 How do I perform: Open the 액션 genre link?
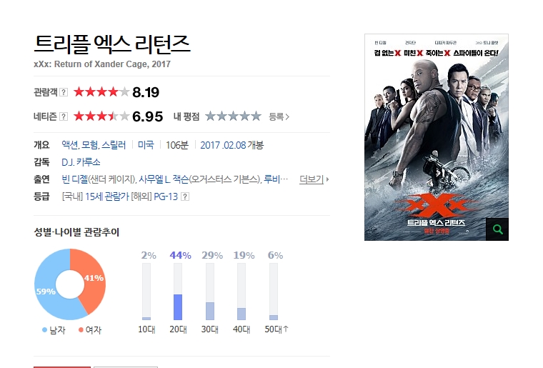[69, 145]
